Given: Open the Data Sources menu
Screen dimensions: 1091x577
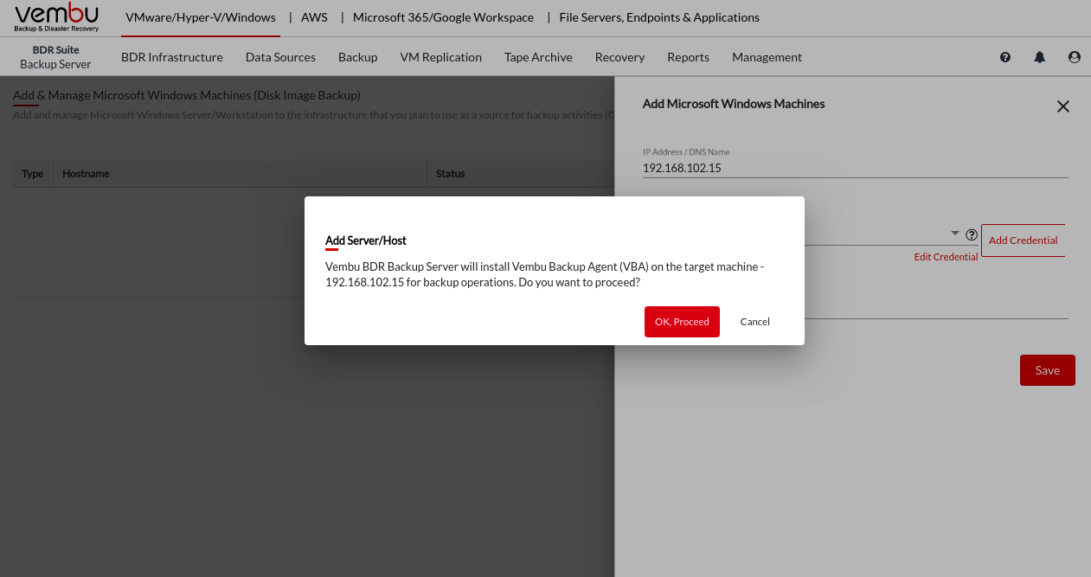Looking at the screenshot, I should 280,57.
